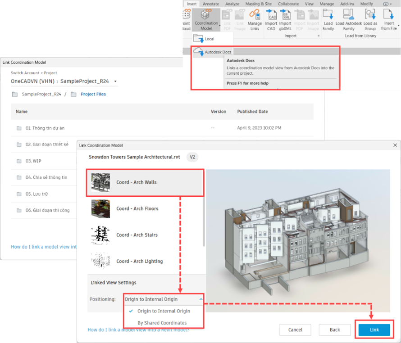This screenshot has height=343, width=401.
Task: Open the Coordination Model tool
Action: pyautogui.click(x=206, y=20)
